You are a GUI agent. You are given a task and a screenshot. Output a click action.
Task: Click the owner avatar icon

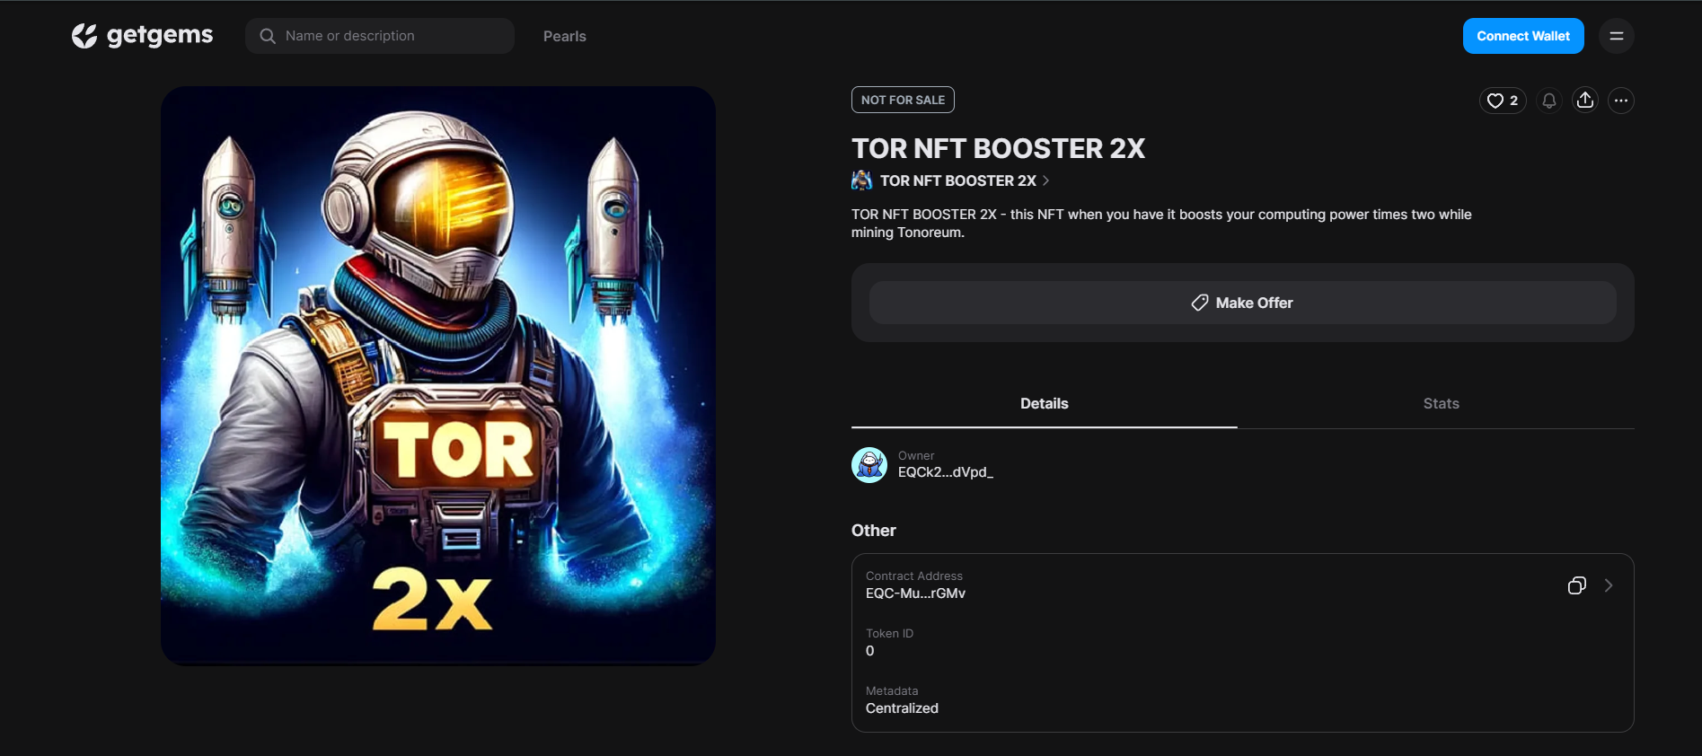pos(869,465)
